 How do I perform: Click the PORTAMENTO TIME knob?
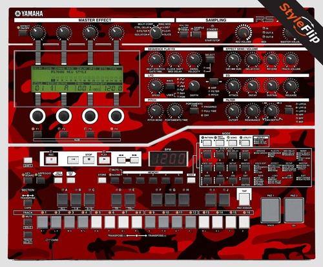coord(175,111)
